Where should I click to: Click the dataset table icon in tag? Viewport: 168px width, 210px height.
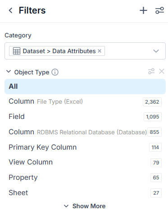[17, 51]
